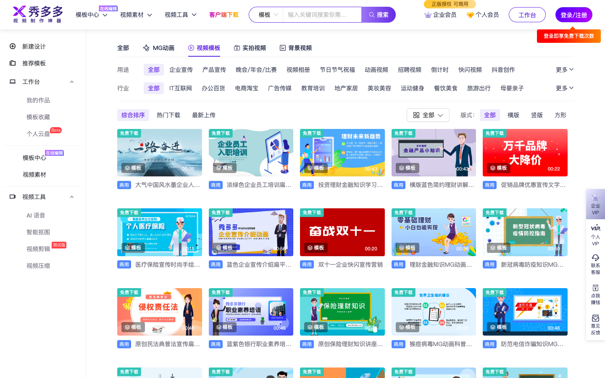Open the 客户端下载 link
The height and width of the screenshot is (378, 605).
pyautogui.click(x=224, y=15)
